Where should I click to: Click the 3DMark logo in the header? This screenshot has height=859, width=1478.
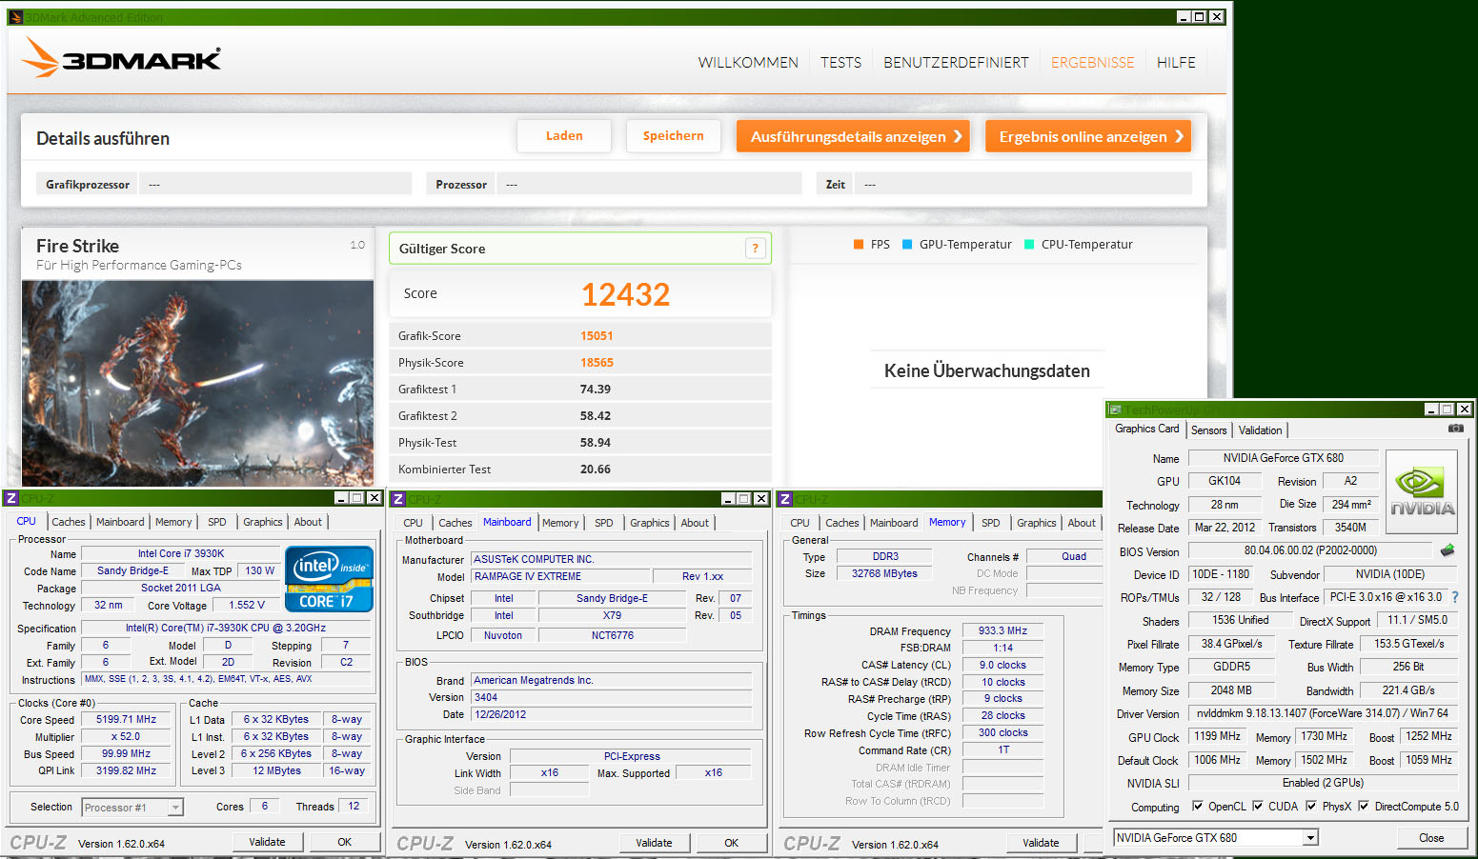coord(122,58)
